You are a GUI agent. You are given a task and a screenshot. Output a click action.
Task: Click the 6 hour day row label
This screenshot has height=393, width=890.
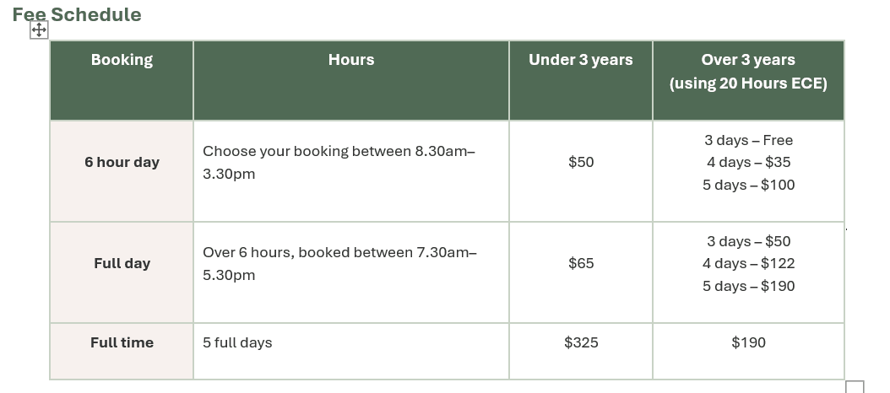[x=122, y=162]
